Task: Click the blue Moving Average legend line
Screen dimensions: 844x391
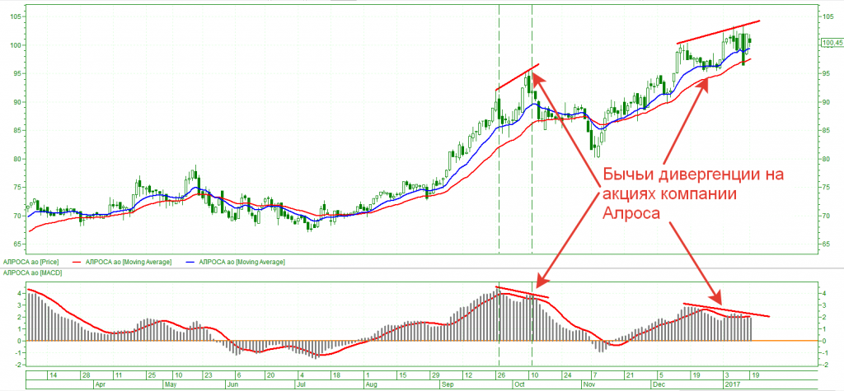Action: [188, 262]
